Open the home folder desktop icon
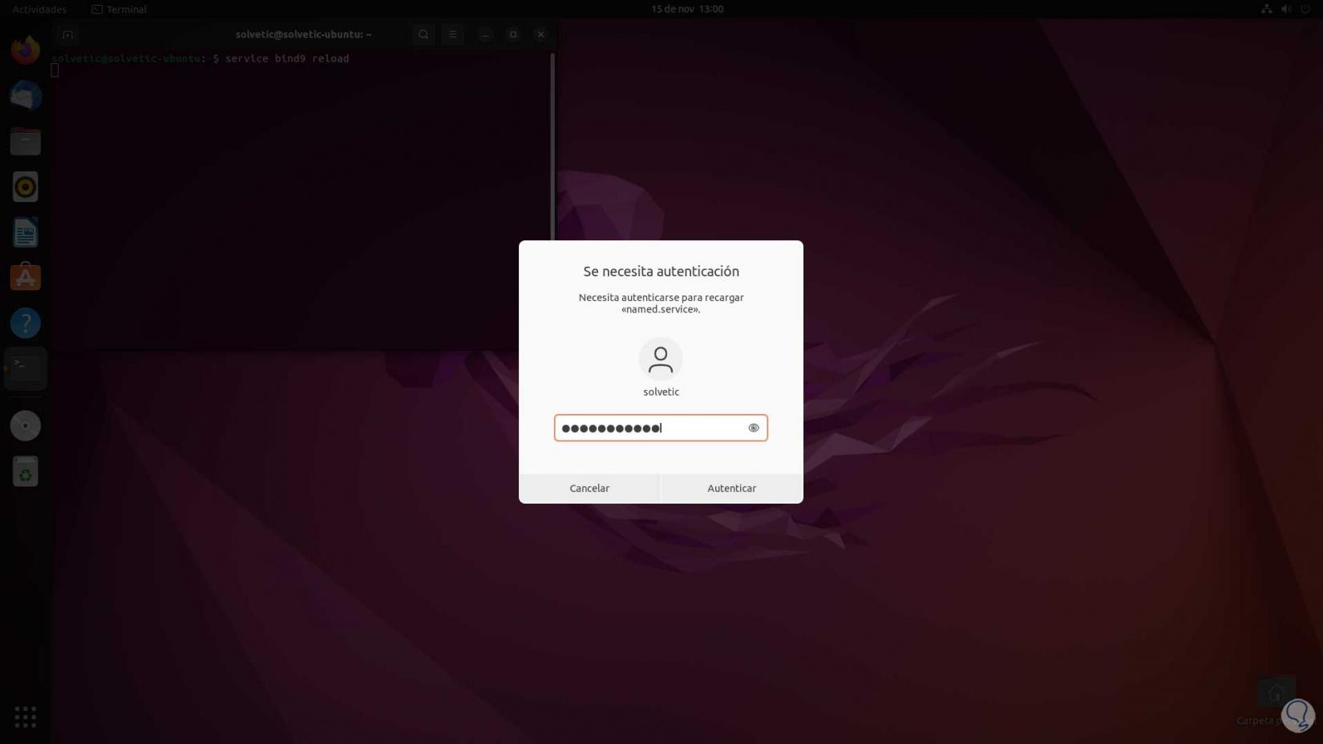This screenshot has width=1323, height=744. (1276, 694)
